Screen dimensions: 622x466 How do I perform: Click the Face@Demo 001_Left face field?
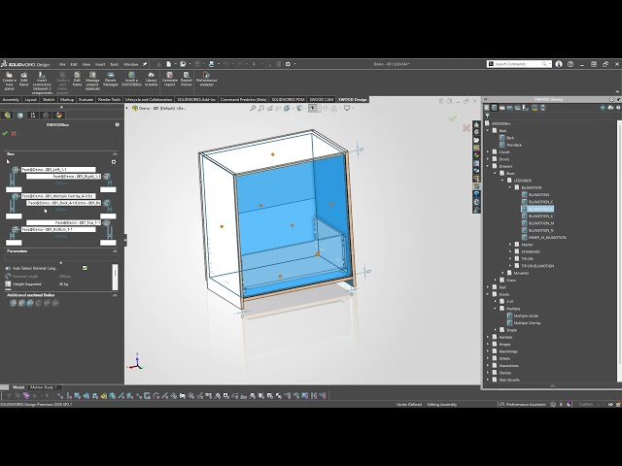pos(58,169)
